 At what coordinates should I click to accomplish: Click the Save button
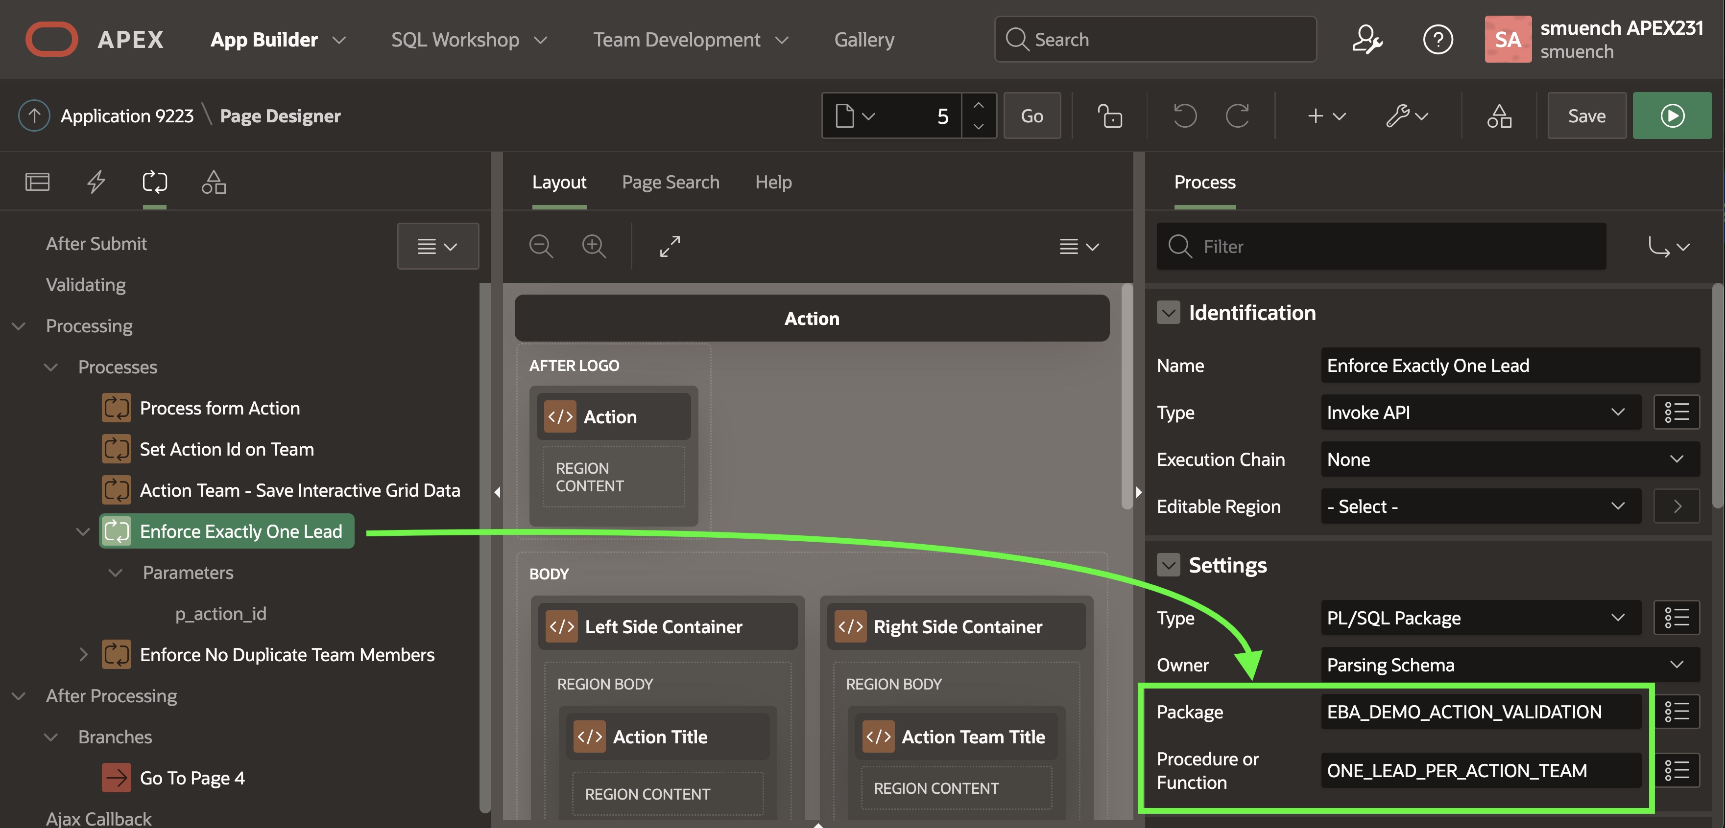click(x=1586, y=115)
